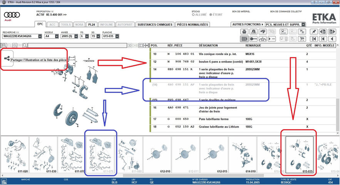
Task: Open the double shopping cart icon
Action: click(x=302, y=32)
